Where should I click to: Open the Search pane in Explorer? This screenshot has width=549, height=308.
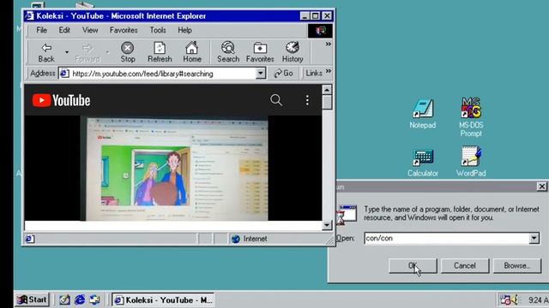[228, 52]
